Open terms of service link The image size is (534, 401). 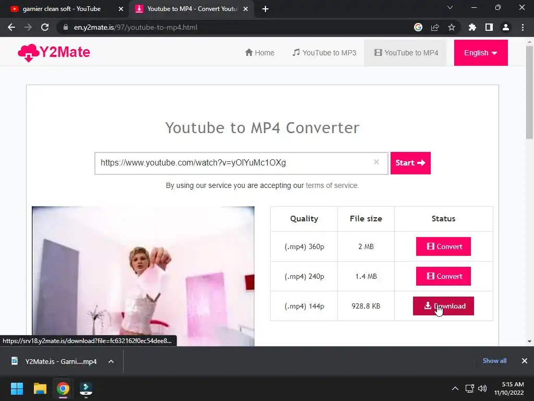coord(332,185)
